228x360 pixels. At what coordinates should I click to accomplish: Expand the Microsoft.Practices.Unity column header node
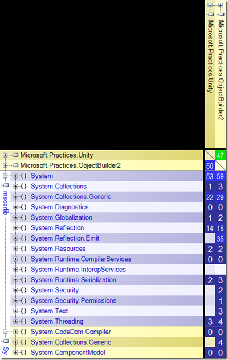point(210,5)
